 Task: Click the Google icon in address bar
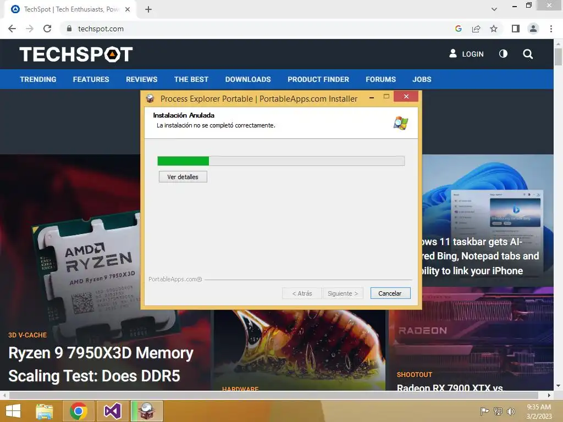pos(458,29)
